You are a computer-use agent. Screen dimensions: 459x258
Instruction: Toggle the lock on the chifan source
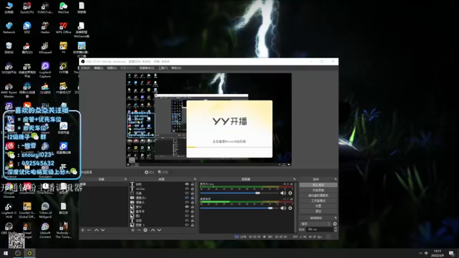pos(192,189)
